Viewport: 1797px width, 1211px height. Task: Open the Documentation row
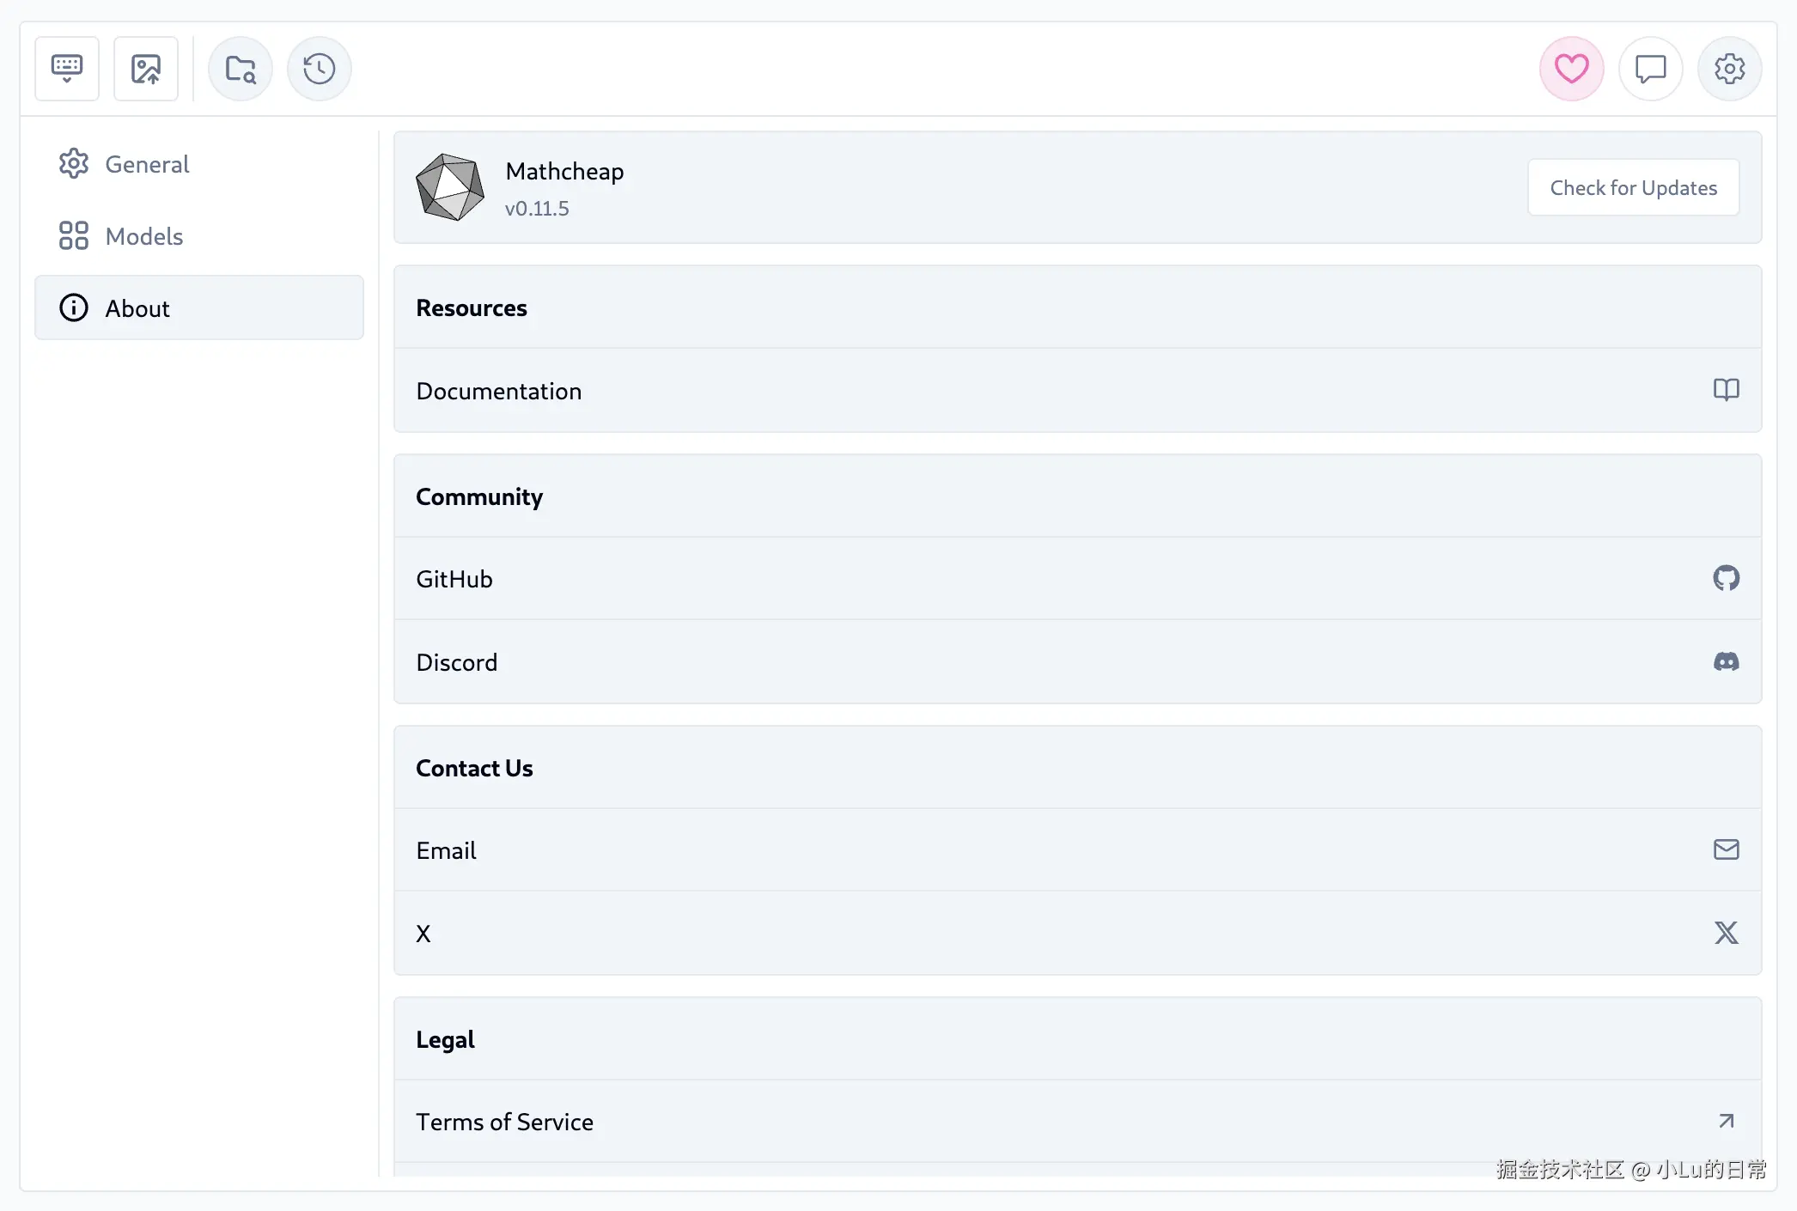coord(499,391)
